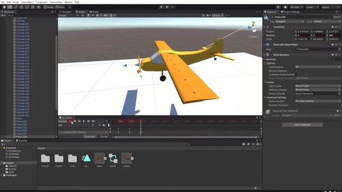Viewport: 342px width, 192px height.
Task: Switch to the Console tab
Action: (x=21, y=141)
